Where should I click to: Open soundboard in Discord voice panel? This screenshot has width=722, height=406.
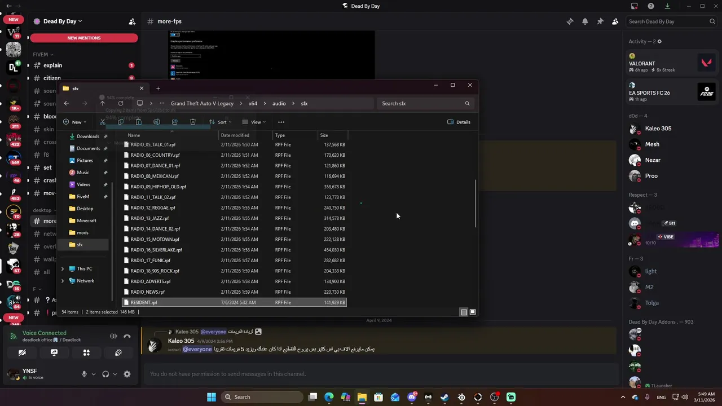pyautogui.click(x=118, y=352)
